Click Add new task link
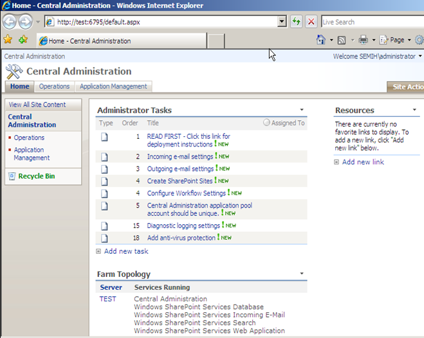This screenshot has width=424, height=338. pos(126,251)
